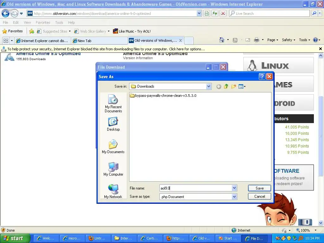The height and width of the screenshot is (243, 324).
Task: Click the search magnifier button
Action: tap(314, 14)
